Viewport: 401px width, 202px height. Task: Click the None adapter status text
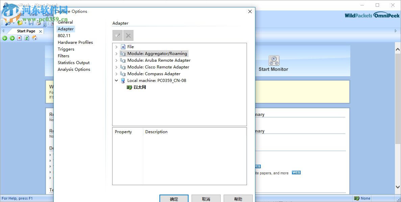click(x=366, y=198)
